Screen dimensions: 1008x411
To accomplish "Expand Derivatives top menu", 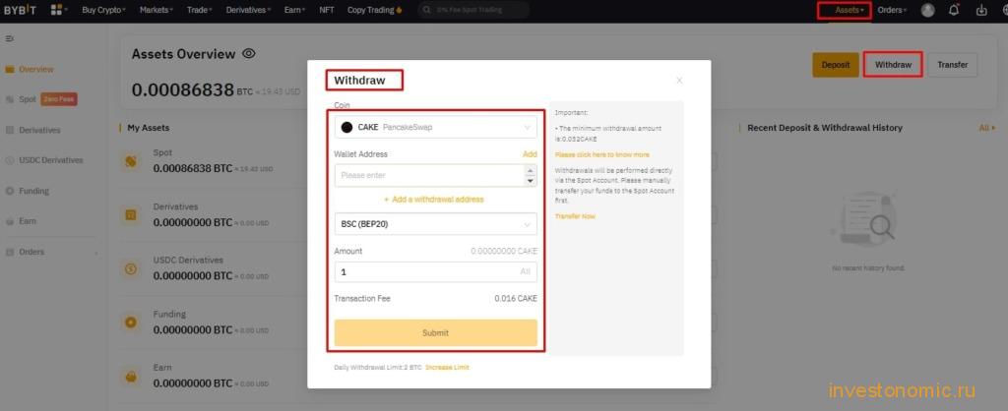I will pos(248,10).
